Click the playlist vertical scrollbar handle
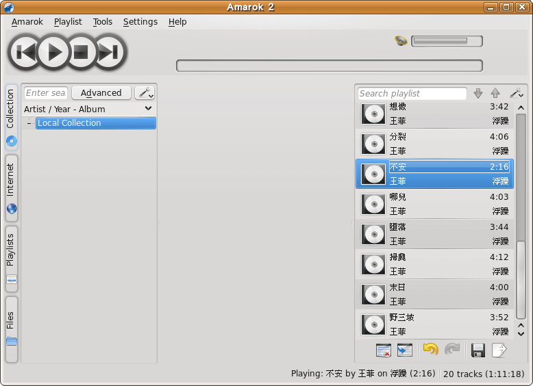Viewport: 533px width, 386px height. [521, 280]
